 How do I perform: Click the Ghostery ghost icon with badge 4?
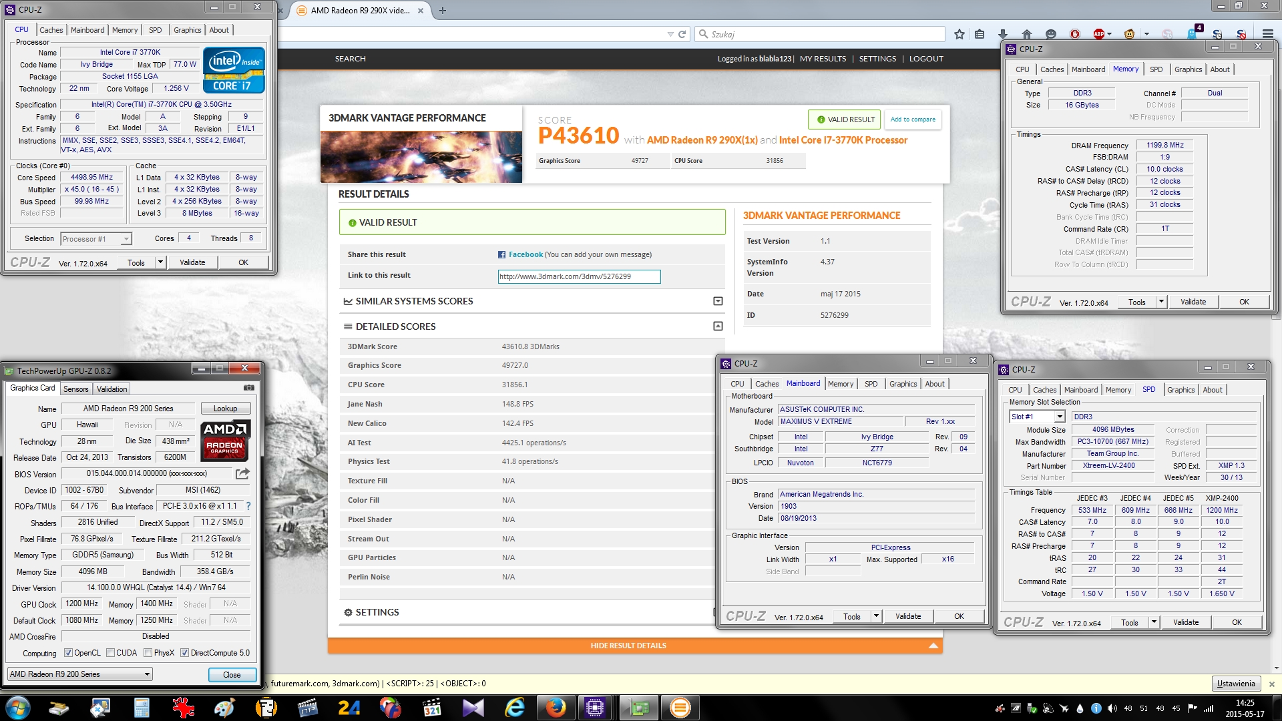(1194, 33)
